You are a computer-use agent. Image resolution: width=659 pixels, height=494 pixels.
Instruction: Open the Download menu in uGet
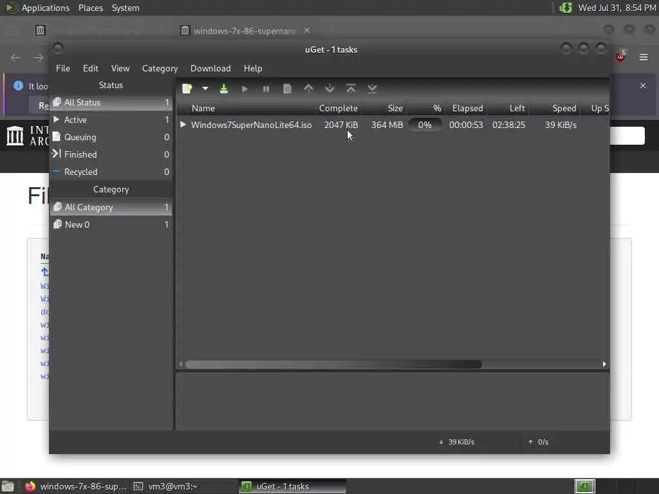click(x=210, y=68)
